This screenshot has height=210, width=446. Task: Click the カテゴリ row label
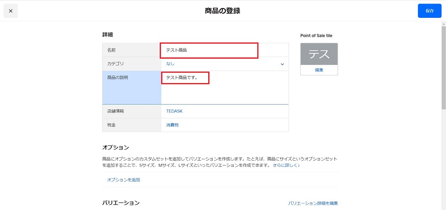click(x=116, y=64)
